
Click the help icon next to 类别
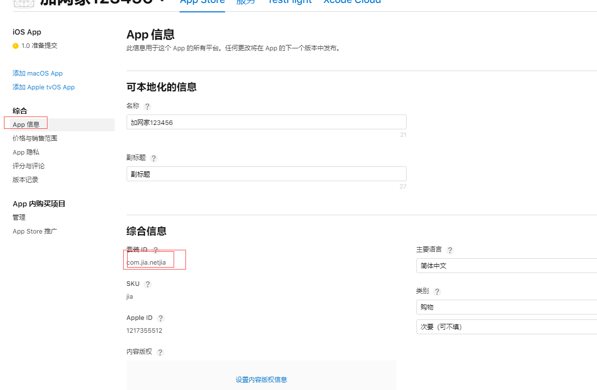coord(437,292)
